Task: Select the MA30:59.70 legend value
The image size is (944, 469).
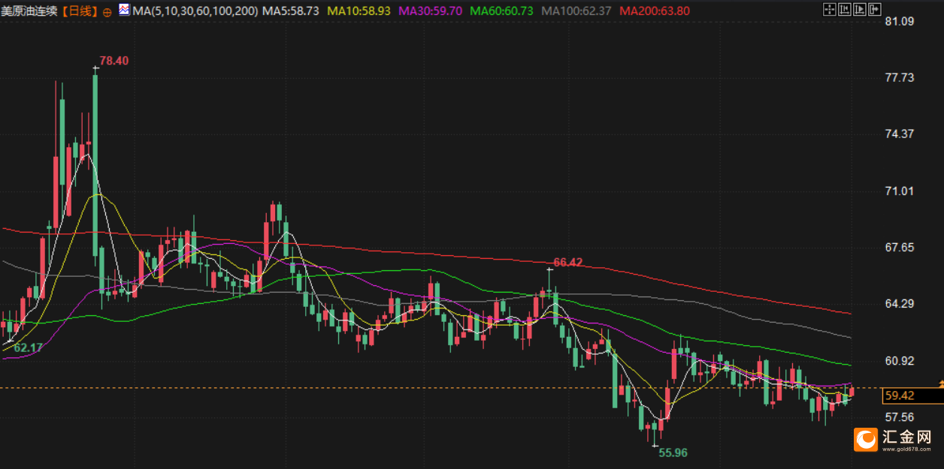Action: pyautogui.click(x=431, y=11)
